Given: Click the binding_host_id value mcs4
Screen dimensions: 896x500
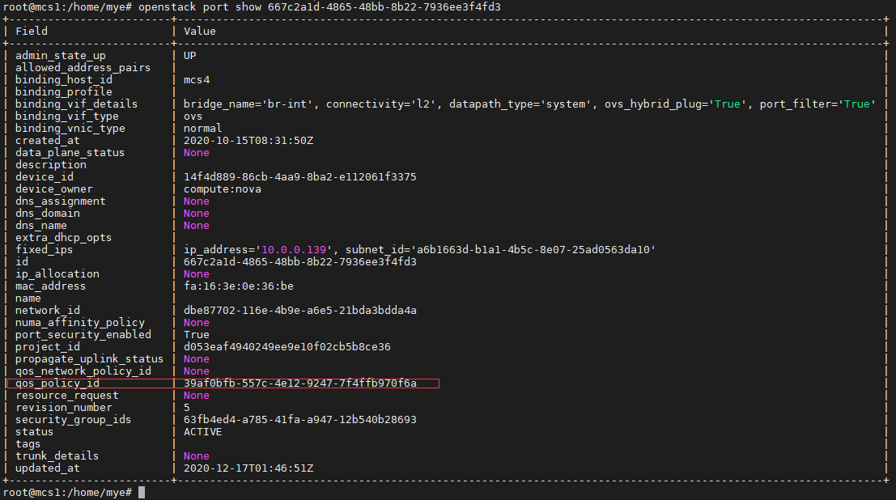Looking at the screenshot, I should pyautogui.click(x=198, y=79).
